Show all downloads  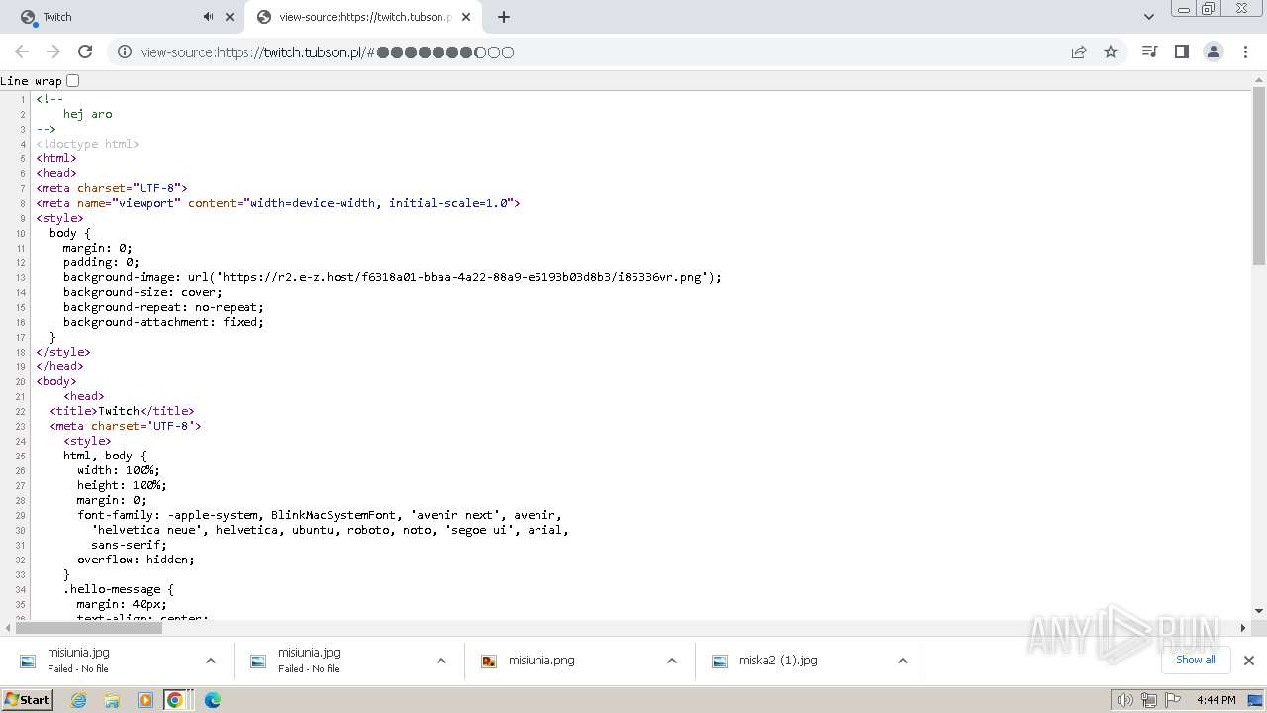(1195, 660)
